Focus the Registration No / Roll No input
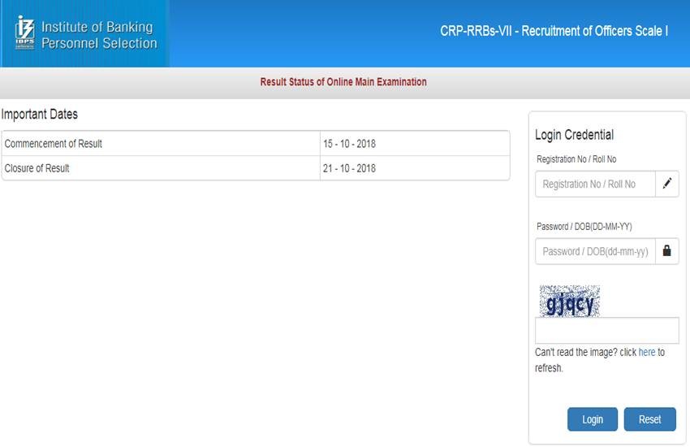Screen dimensions: 690x447 (x=595, y=184)
